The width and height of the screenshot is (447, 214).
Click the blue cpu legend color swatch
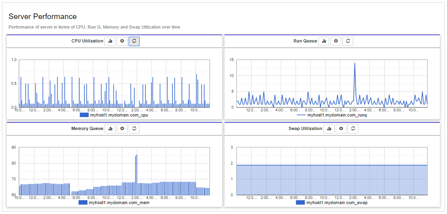84,115
